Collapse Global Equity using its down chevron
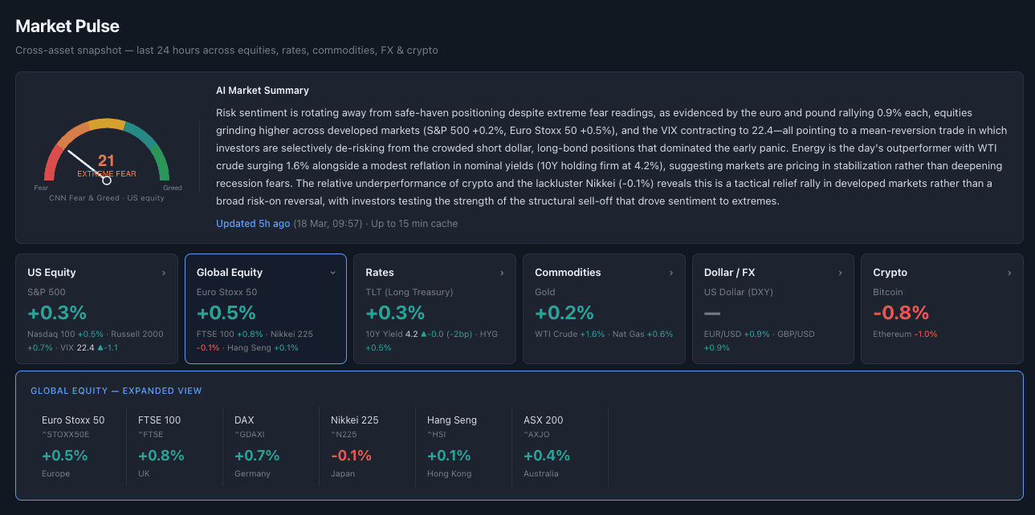1035x515 pixels. pos(333,272)
